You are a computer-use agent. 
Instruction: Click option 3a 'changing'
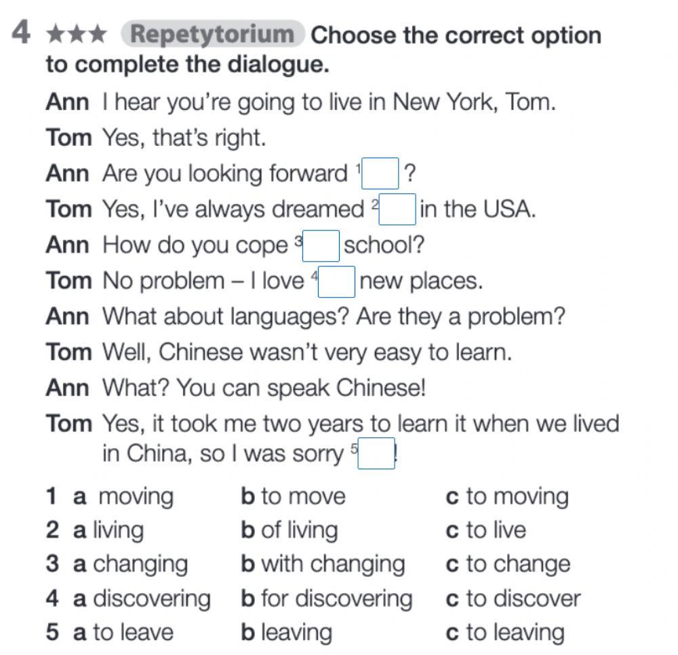coord(140,564)
